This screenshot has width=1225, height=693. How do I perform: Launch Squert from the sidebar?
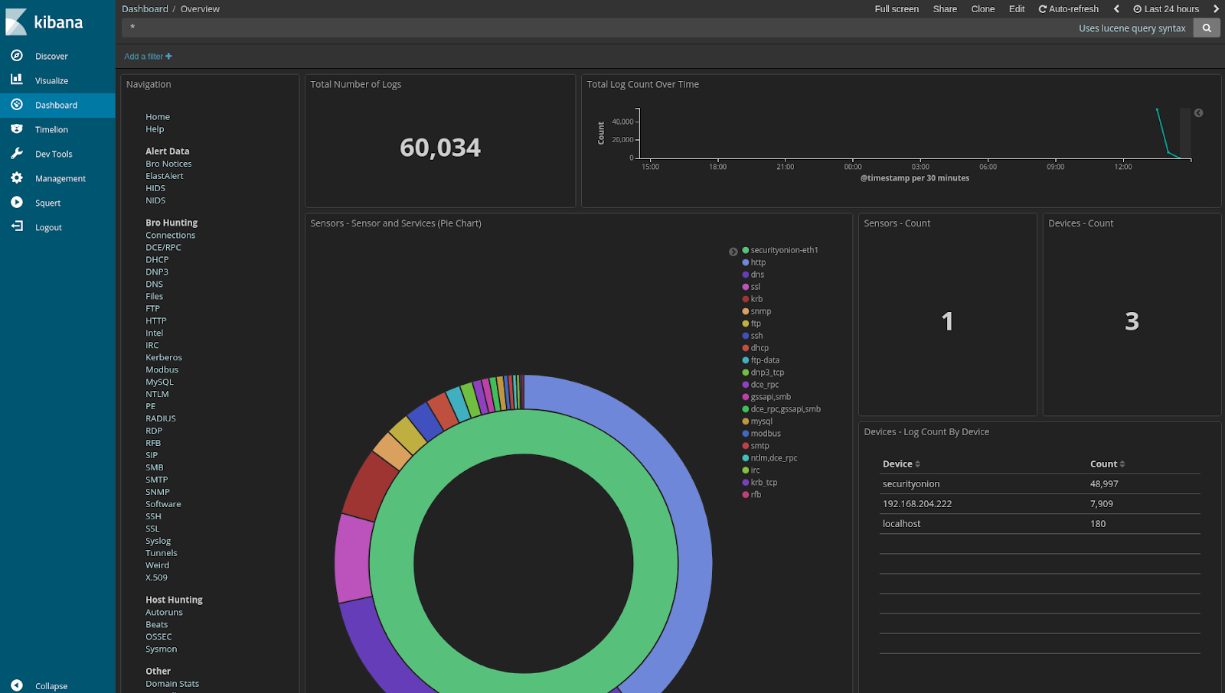(47, 203)
